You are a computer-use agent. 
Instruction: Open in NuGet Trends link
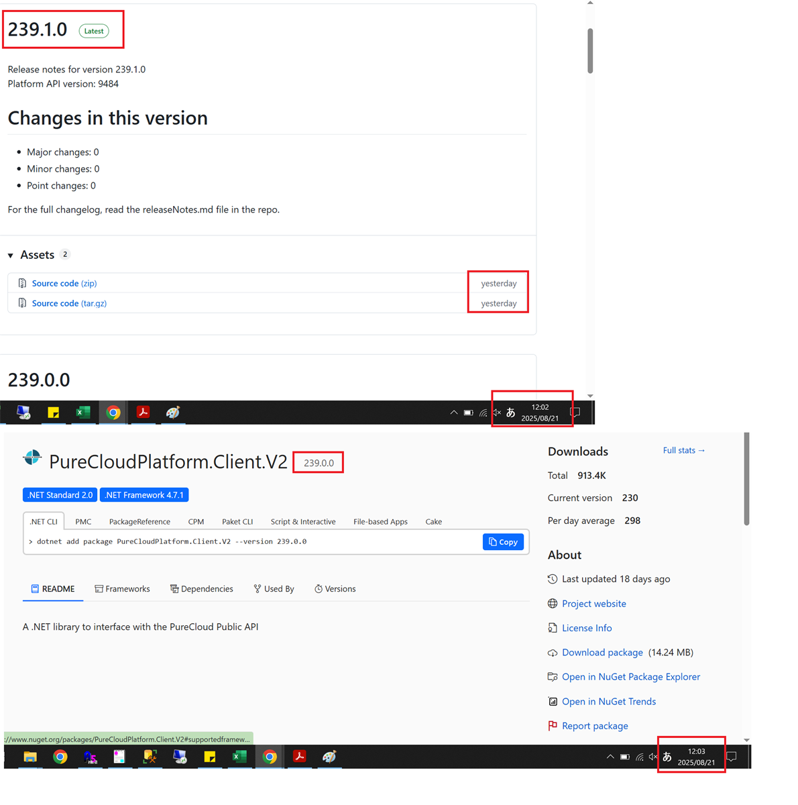(x=609, y=702)
